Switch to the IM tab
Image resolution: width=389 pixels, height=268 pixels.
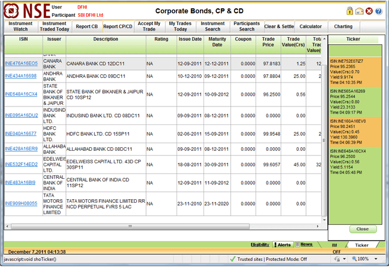[335, 245]
